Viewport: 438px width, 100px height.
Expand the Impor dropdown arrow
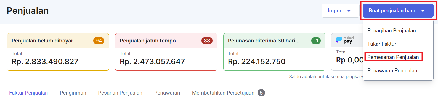pyautogui.click(x=349, y=11)
